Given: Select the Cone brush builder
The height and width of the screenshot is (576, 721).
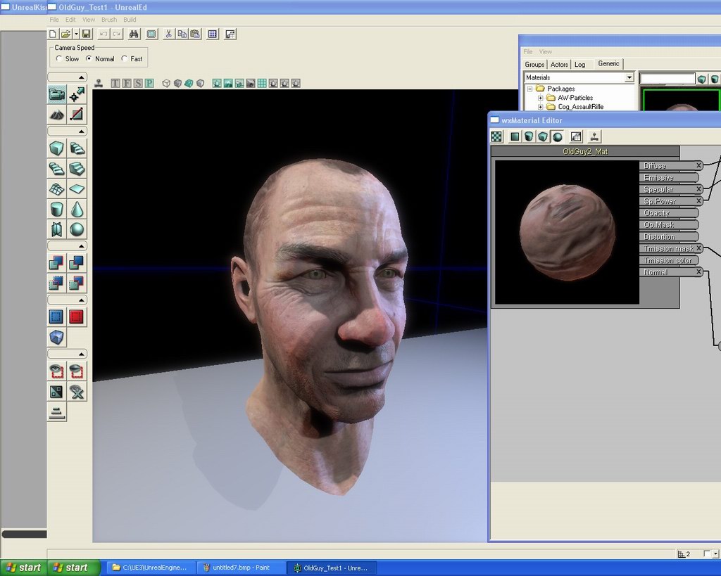Looking at the screenshot, I should pos(77,209).
